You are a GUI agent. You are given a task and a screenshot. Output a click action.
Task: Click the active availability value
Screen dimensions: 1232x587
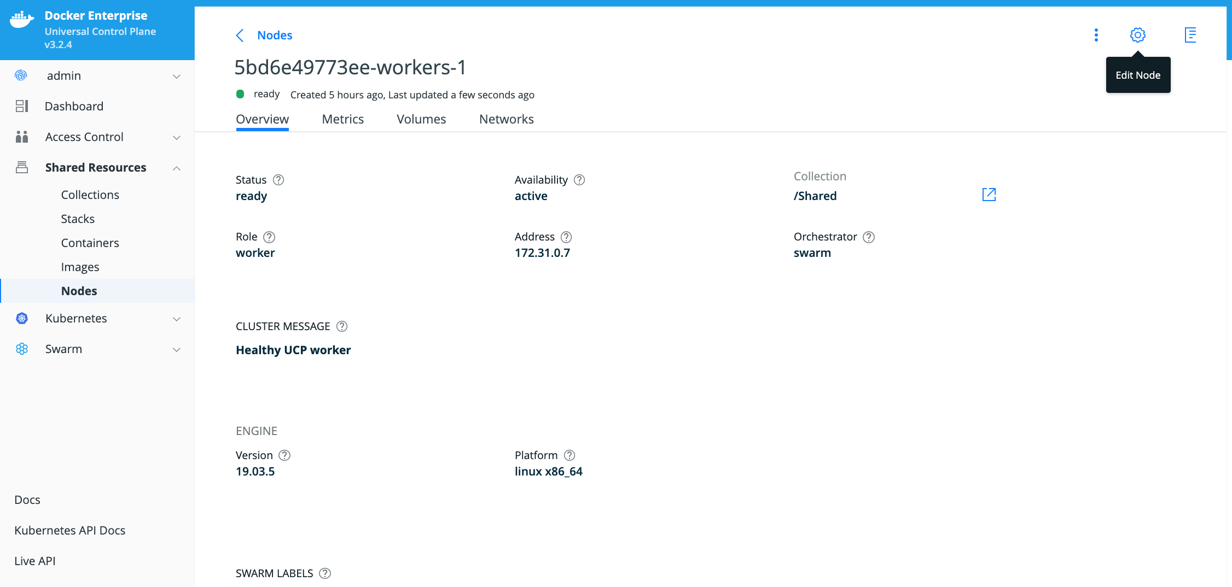pyautogui.click(x=531, y=196)
